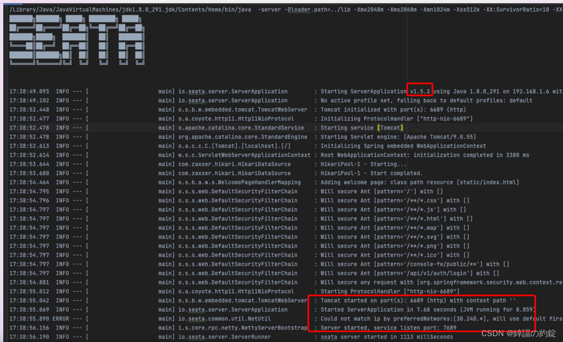Click timestamp 17:38:53.680
Viewport: 563px width, 342px height.
coord(29,173)
